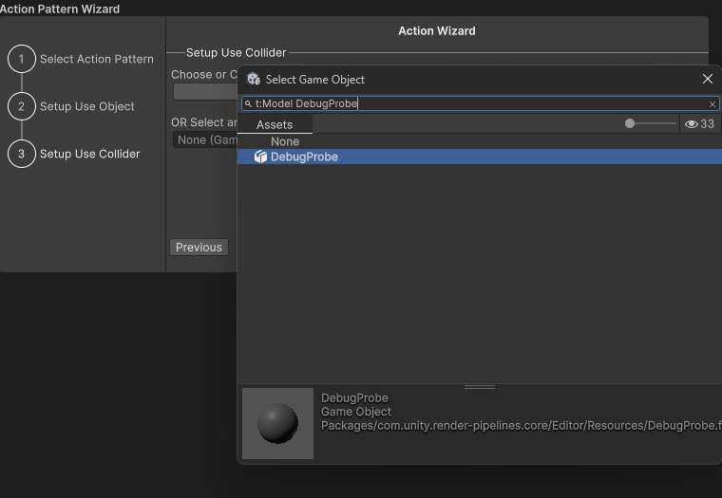Click the Setup Use Collider section header

[x=236, y=52]
